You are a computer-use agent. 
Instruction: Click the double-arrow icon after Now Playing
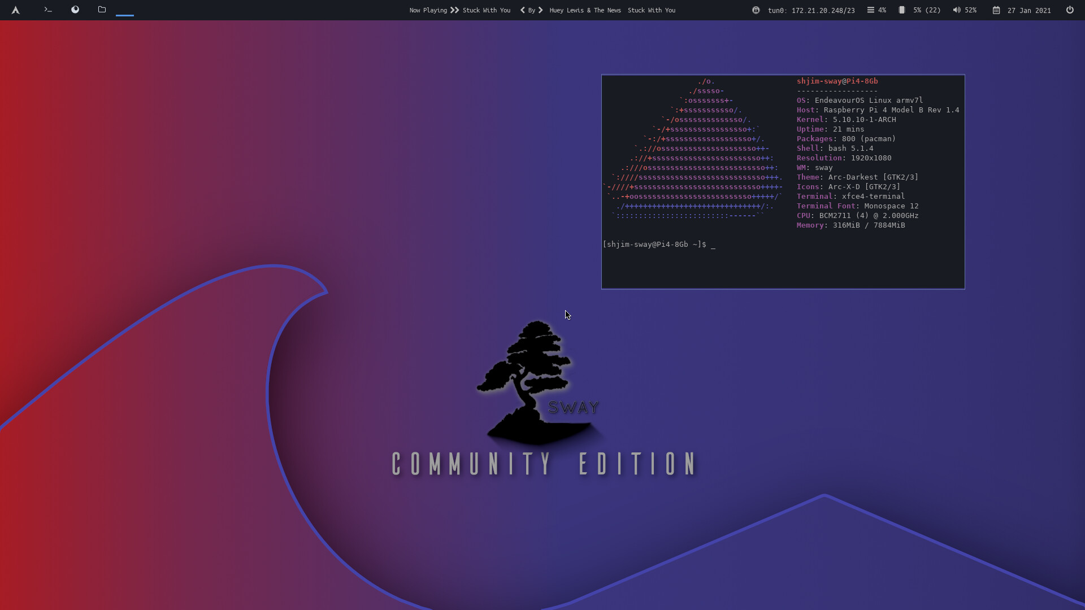(455, 10)
